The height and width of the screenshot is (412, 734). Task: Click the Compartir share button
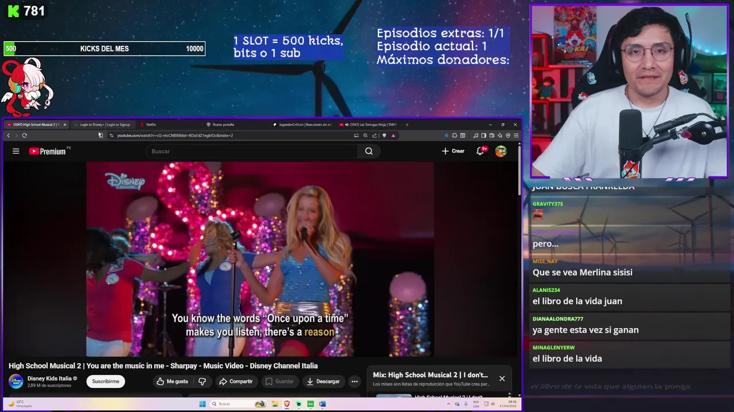[236, 382]
